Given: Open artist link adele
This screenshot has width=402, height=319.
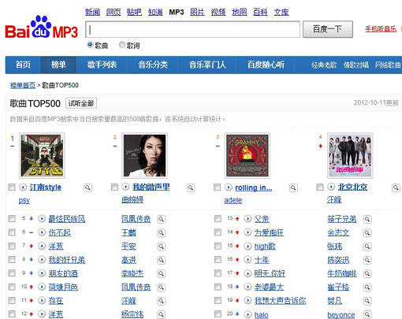Looking at the screenshot, I should pos(233,200).
